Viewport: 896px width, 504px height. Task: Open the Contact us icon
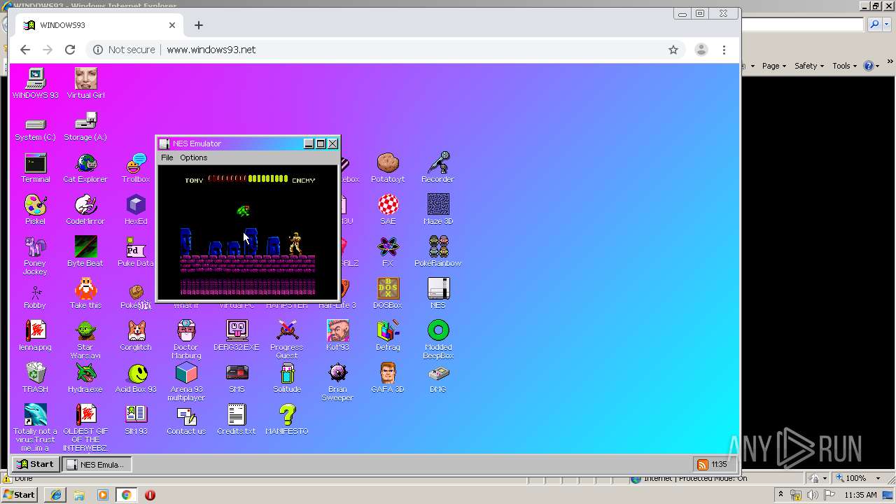186,419
